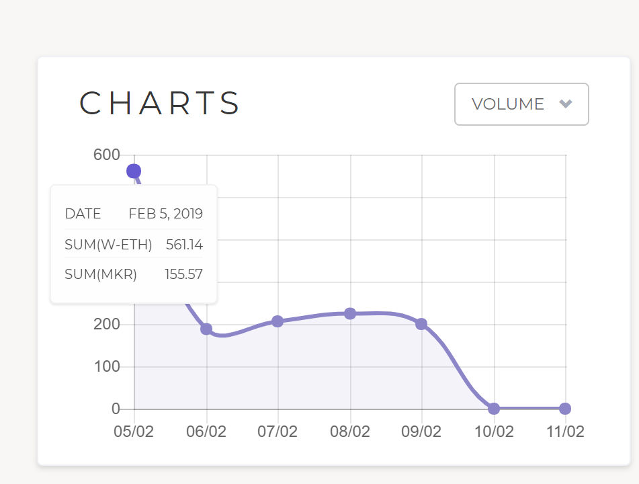Click the chart data point for 06/02
This screenshot has height=484, width=639.
click(x=206, y=329)
